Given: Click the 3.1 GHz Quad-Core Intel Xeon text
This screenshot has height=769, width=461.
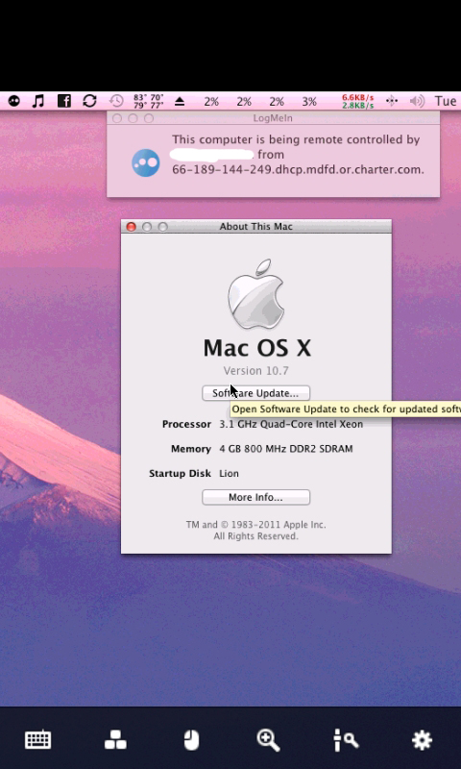Looking at the screenshot, I should [x=291, y=424].
